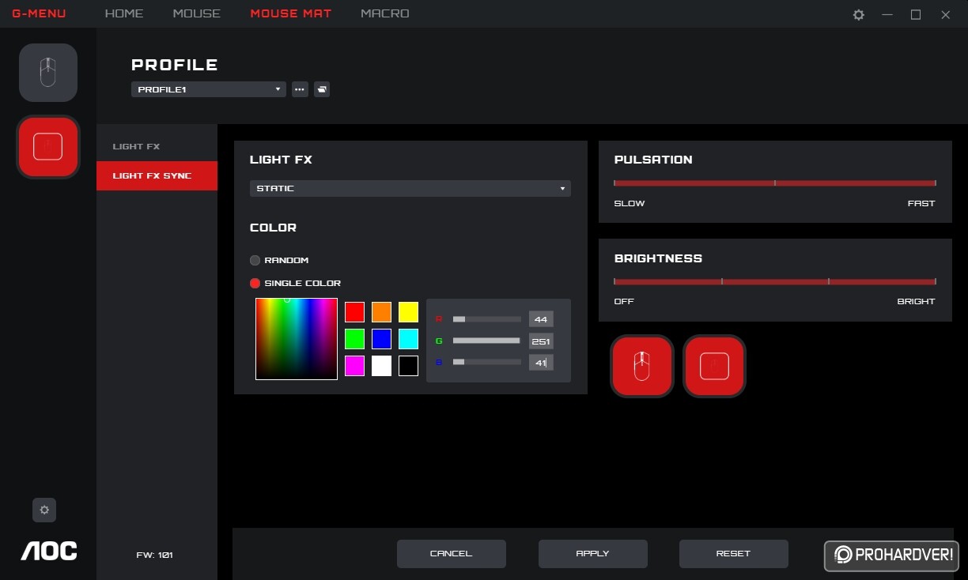Pick the red color swatch

click(x=354, y=312)
